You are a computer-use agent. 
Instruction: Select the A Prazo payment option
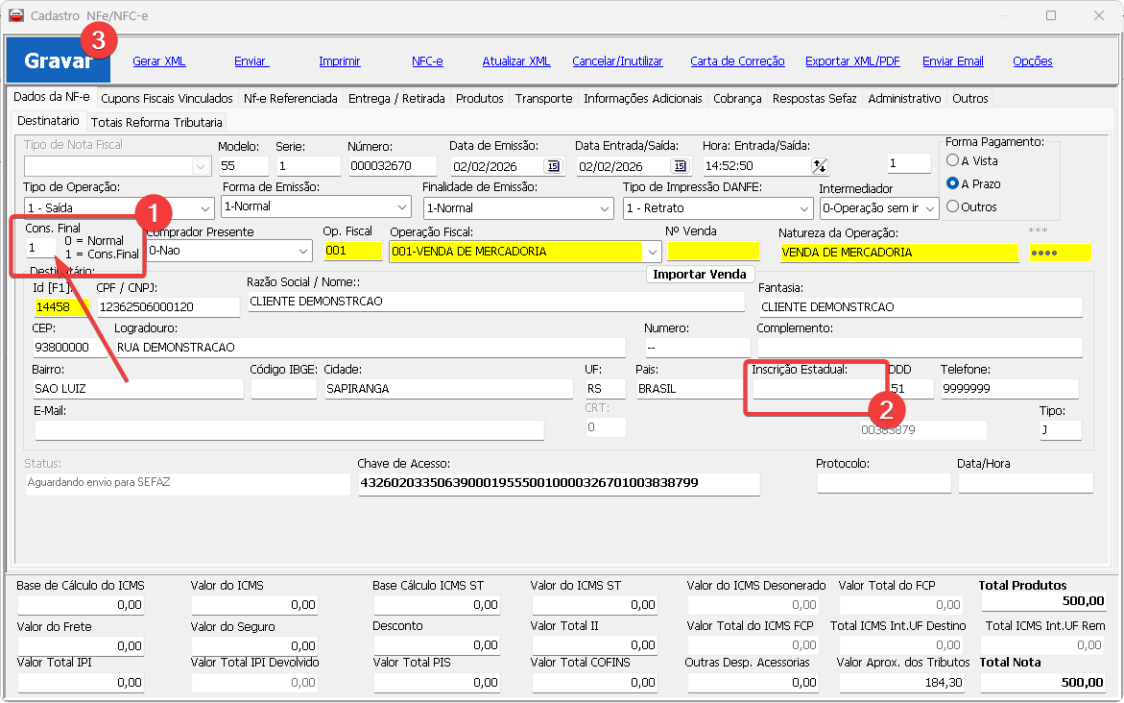(953, 183)
